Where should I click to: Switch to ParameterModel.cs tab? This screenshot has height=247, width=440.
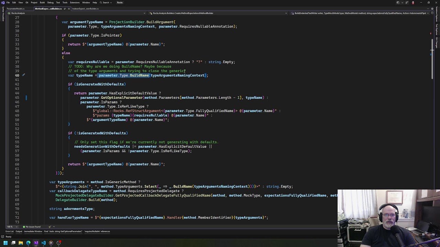[15, 9]
